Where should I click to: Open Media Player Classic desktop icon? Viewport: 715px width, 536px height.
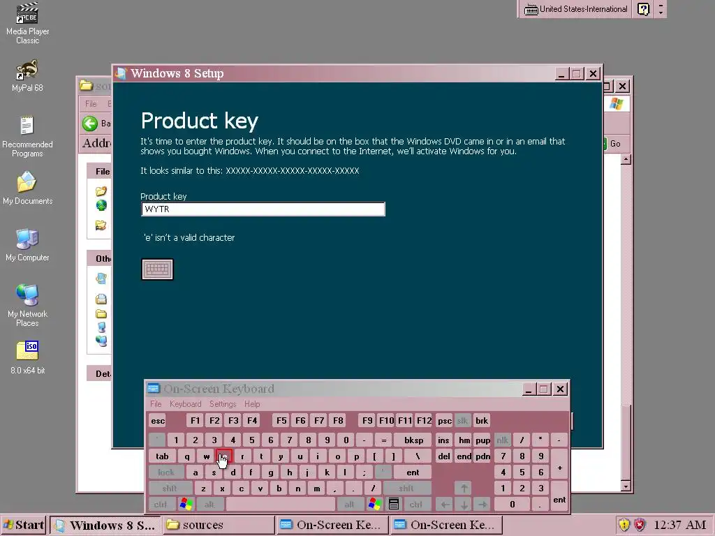pos(27,23)
